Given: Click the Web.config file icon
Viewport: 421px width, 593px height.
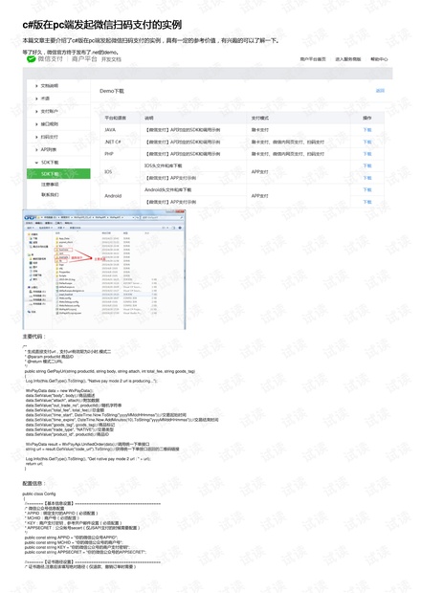Looking at the screenshot, I should click(57, 298).
